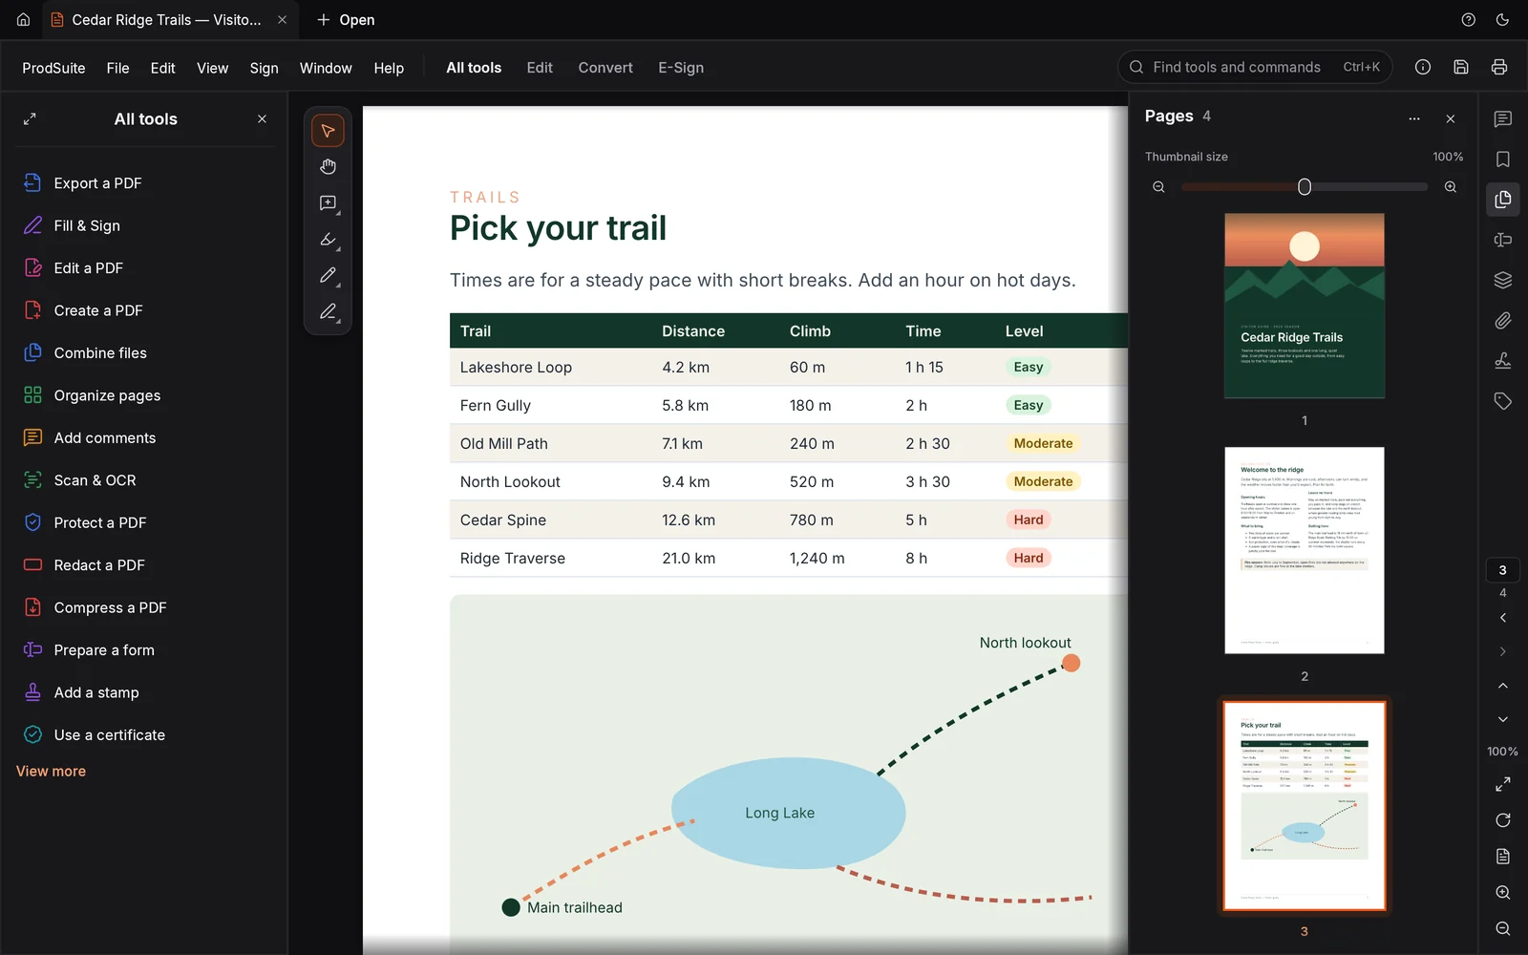Open the tags panel icon
The height and width of the screenshot is (955, 1528).
pos(1503,401)
